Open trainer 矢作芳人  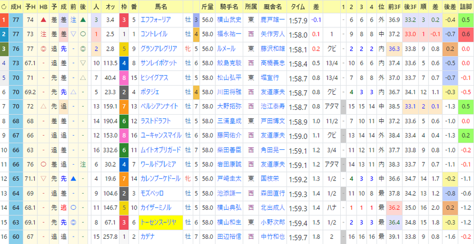point(273,34)
